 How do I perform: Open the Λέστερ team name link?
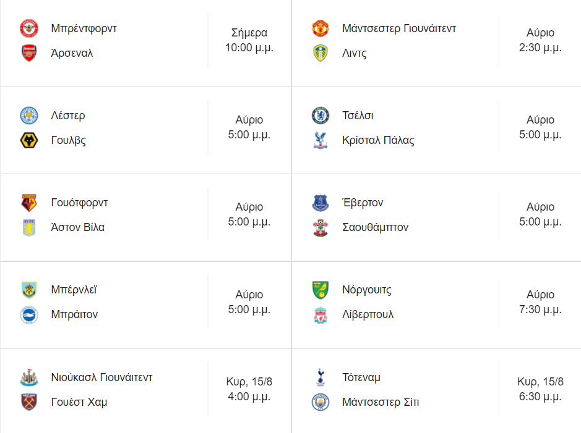click(68, 116)
